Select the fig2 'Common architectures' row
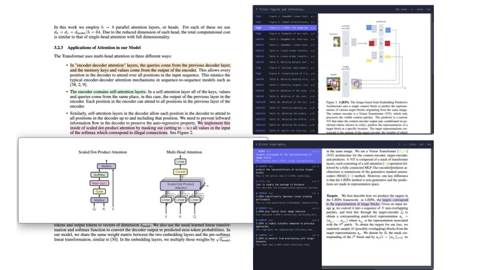This screenshot has width=481, height=270. pyautogui.click(x=285, y=22)
